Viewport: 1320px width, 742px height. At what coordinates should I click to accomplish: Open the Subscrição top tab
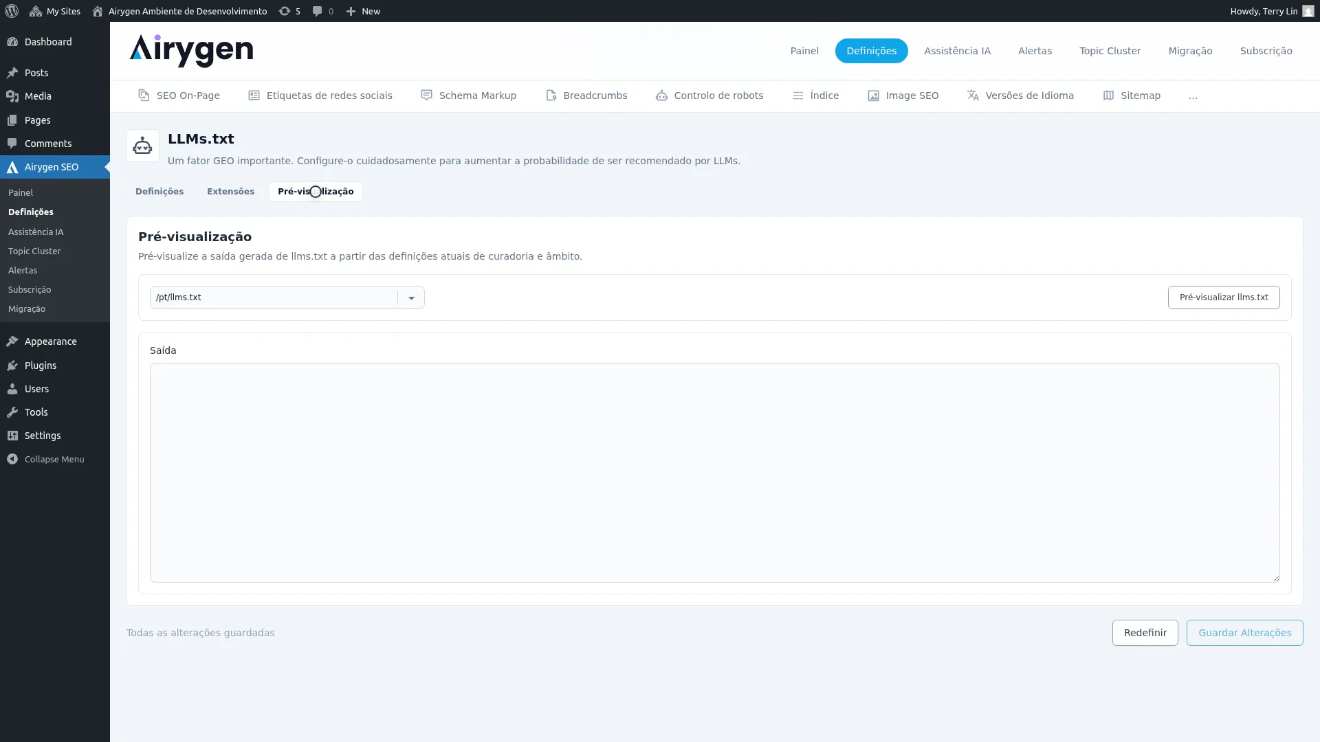1266,51
